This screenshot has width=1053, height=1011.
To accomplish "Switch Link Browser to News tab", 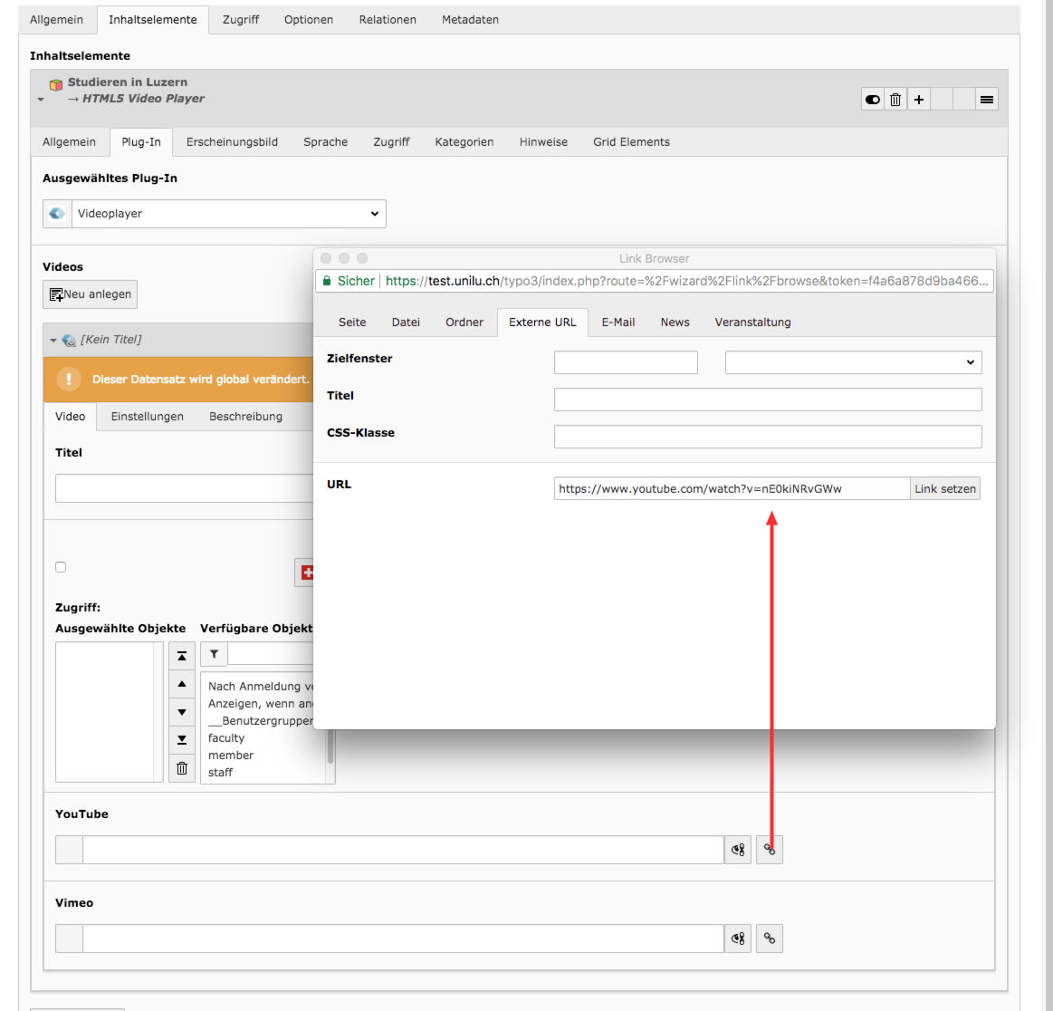I will (x=675, y=323).
